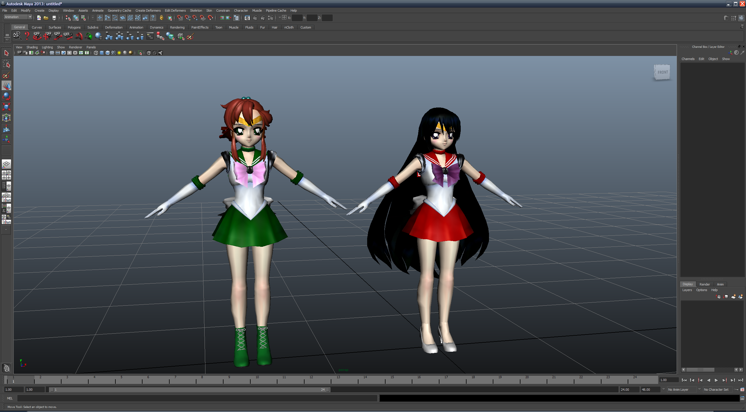This screenshot has height=412, width=746.
Task: Toggle wireframe display in viewport
Action: coord(96,53)
